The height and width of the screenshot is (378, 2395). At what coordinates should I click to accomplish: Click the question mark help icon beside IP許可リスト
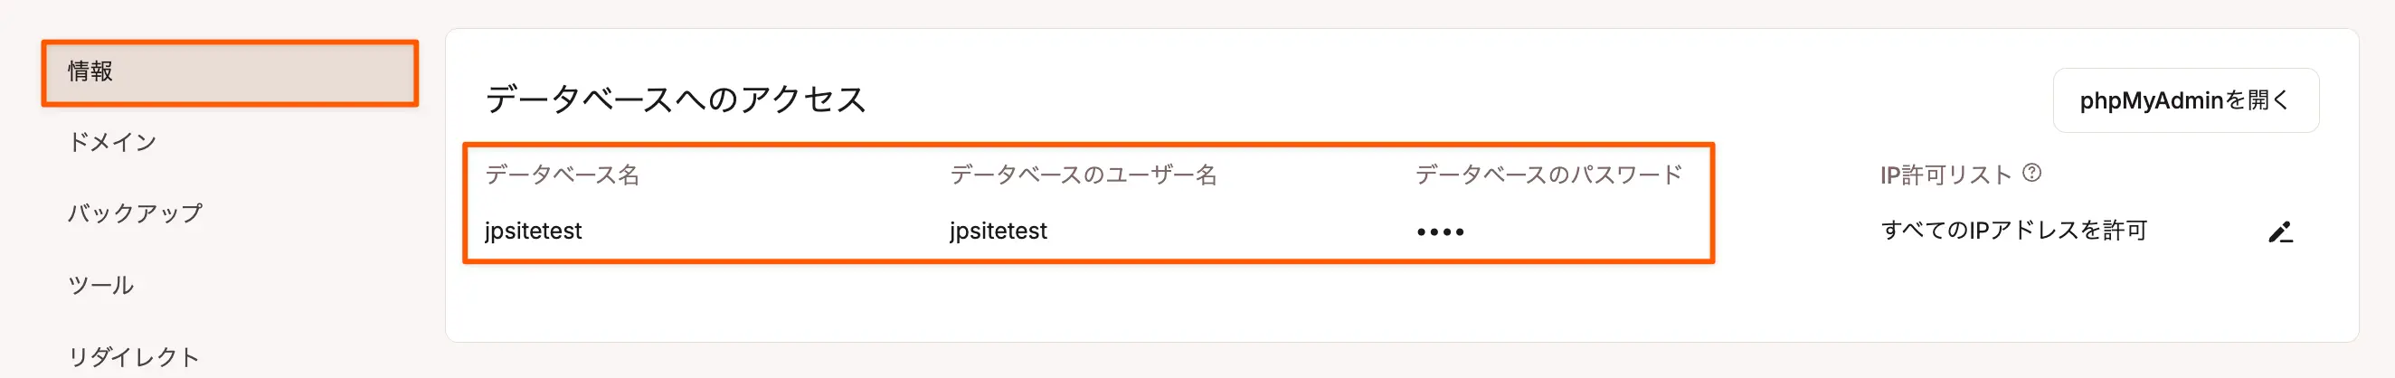(x=2032, y=173)
